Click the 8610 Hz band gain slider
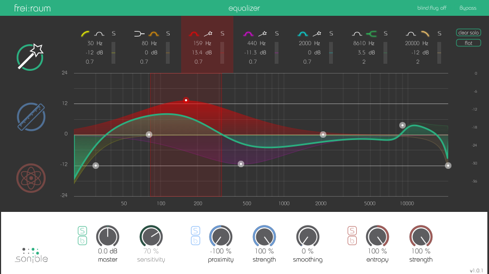The image size is (489, 274). pyautogui.click(x=386, y=53)
